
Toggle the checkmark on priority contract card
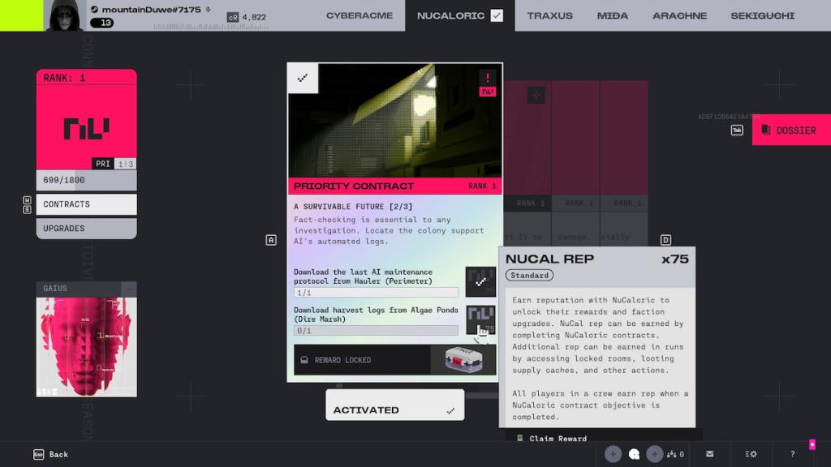click(x=303, y=78)
